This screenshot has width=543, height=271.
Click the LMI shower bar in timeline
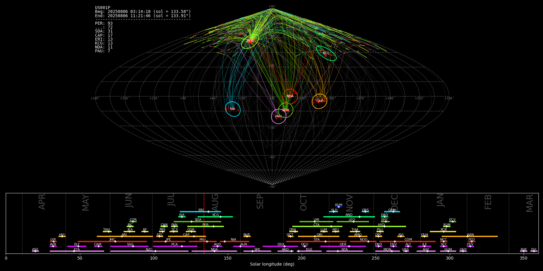pyautogui.click(x=316, y=222)
